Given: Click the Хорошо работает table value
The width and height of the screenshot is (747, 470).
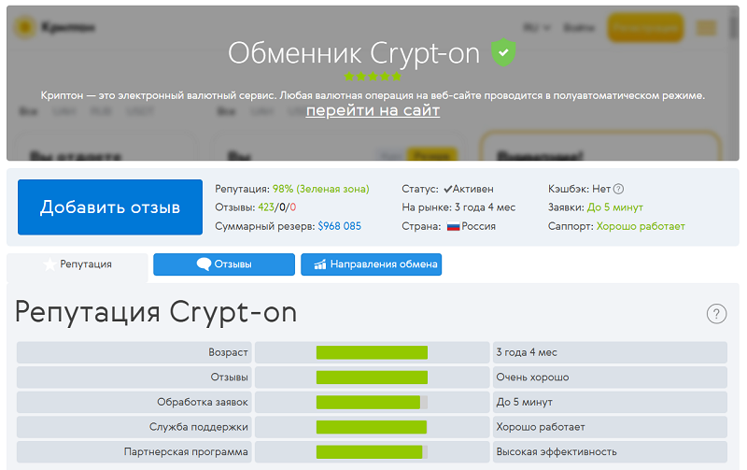Looking at the screenshot, I should tap(541, 427).
